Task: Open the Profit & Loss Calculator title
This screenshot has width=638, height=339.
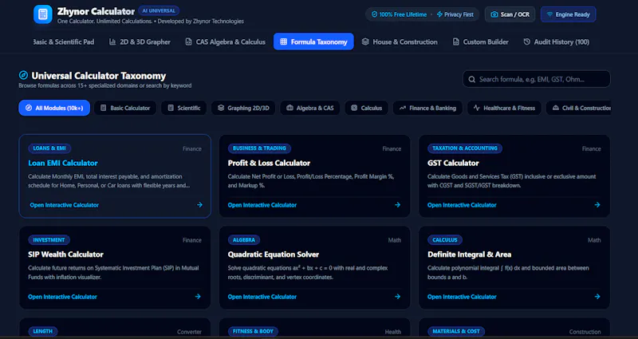Action: tap(269, 163)
